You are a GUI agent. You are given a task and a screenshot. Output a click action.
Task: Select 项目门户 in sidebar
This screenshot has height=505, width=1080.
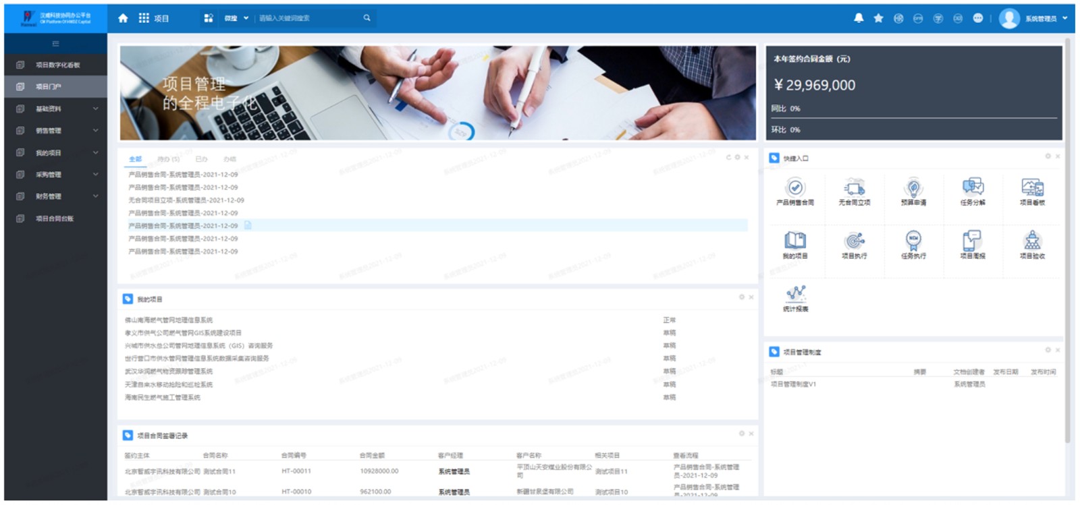point(55,86)
